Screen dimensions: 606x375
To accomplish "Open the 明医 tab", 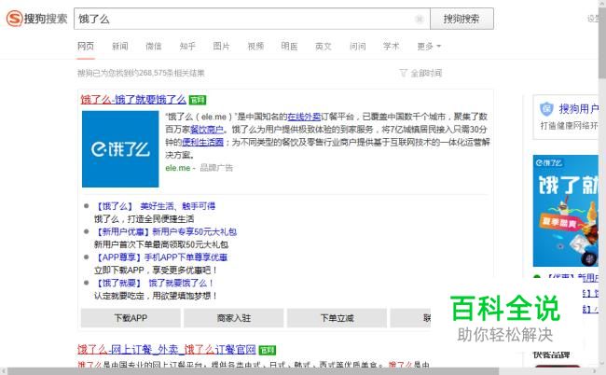I will (x=289, y=47).
